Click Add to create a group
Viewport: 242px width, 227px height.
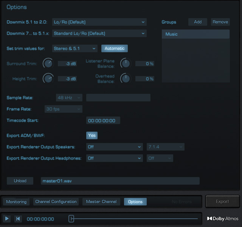pos(198,22)
